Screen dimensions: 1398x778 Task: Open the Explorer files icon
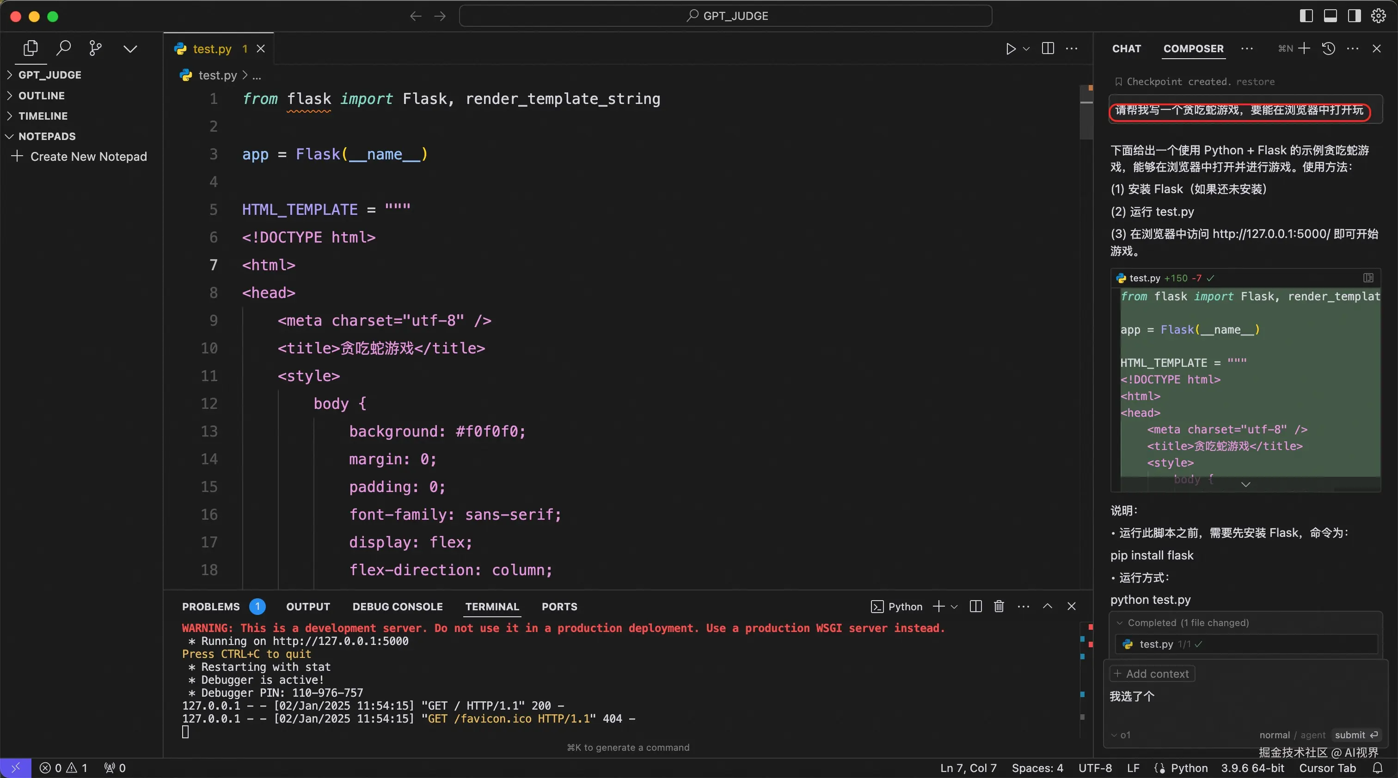pos(31,48)
